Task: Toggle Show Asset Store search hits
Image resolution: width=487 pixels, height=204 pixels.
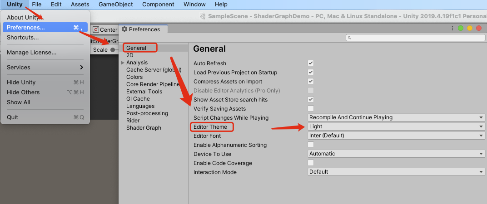Action: (x=311, y=100)
